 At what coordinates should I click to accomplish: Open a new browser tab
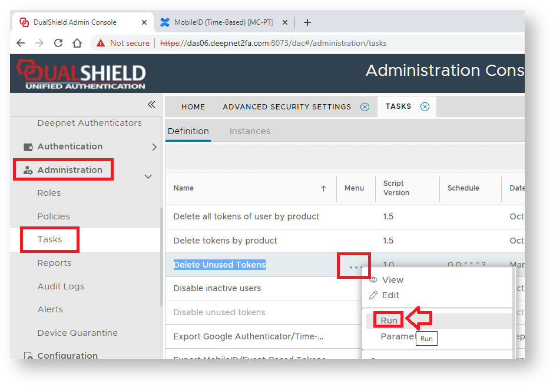307,22
